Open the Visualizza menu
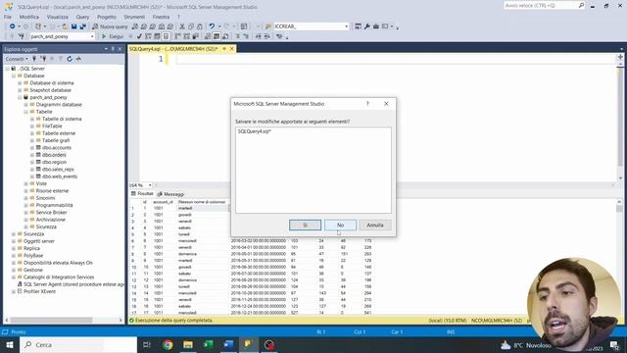This screenshot has height=353, width=627. pos(58,17)
